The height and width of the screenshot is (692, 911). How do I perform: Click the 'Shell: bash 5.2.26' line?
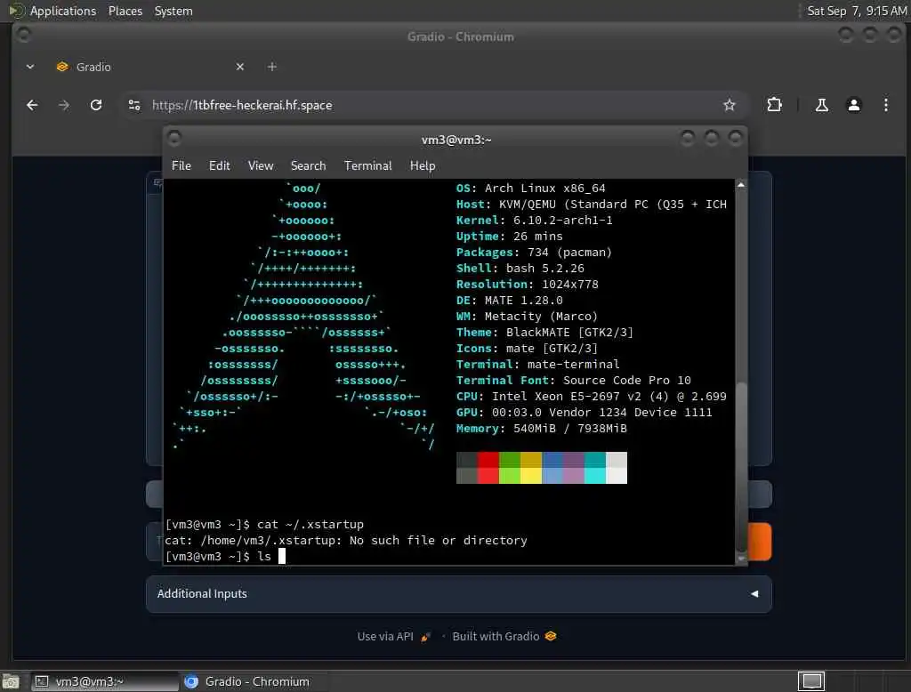tap(520, 269)
